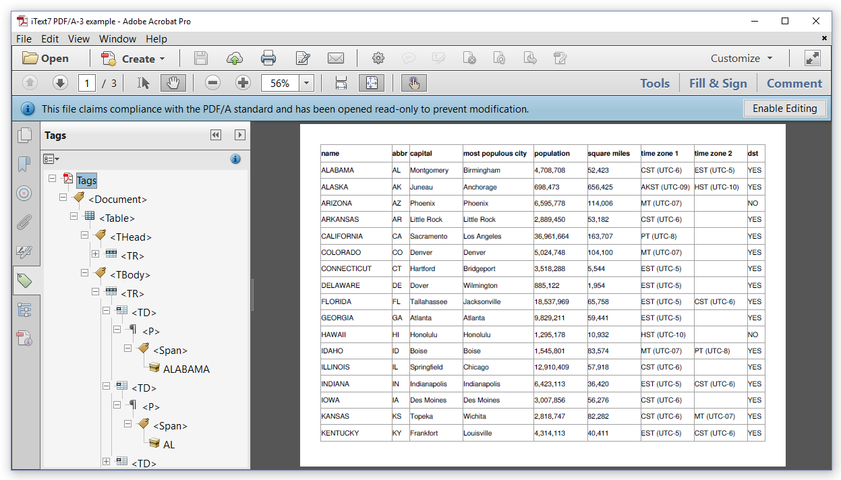
Task: Click fit width scrolling icon
Action: [x=341, y=83]
